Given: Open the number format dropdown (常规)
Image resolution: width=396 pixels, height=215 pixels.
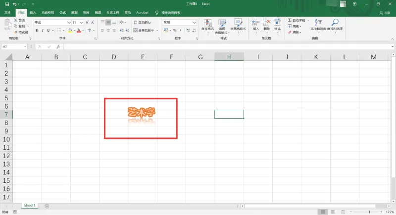Looking at the screenshot, I should [194, 22].
